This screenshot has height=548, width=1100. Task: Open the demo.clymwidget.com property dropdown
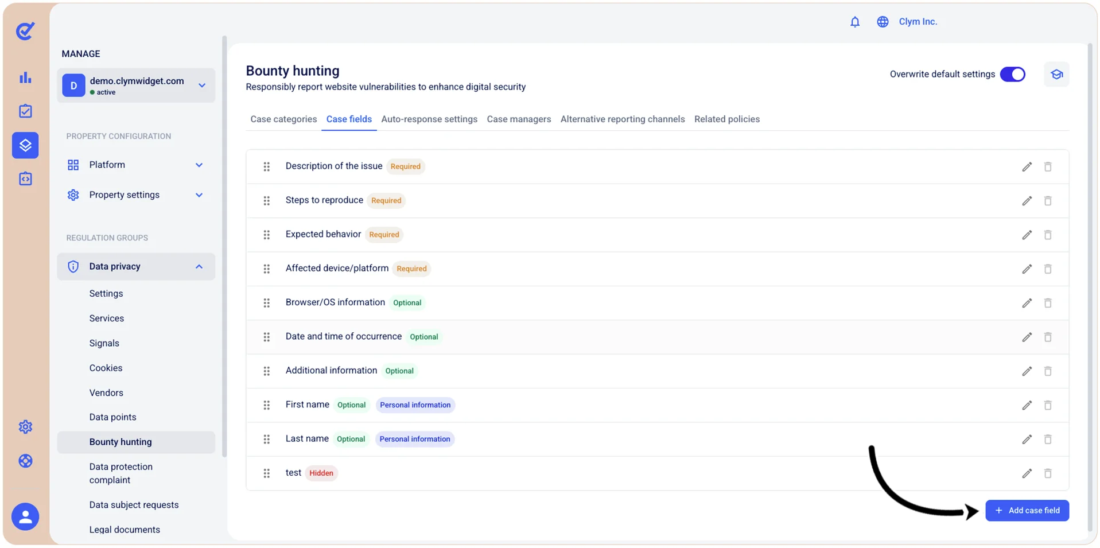click(x=136, y=85)
